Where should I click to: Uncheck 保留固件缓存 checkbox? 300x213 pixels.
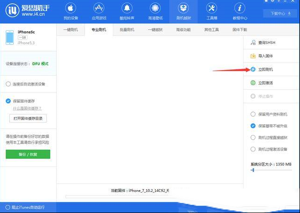coord(8,101)
